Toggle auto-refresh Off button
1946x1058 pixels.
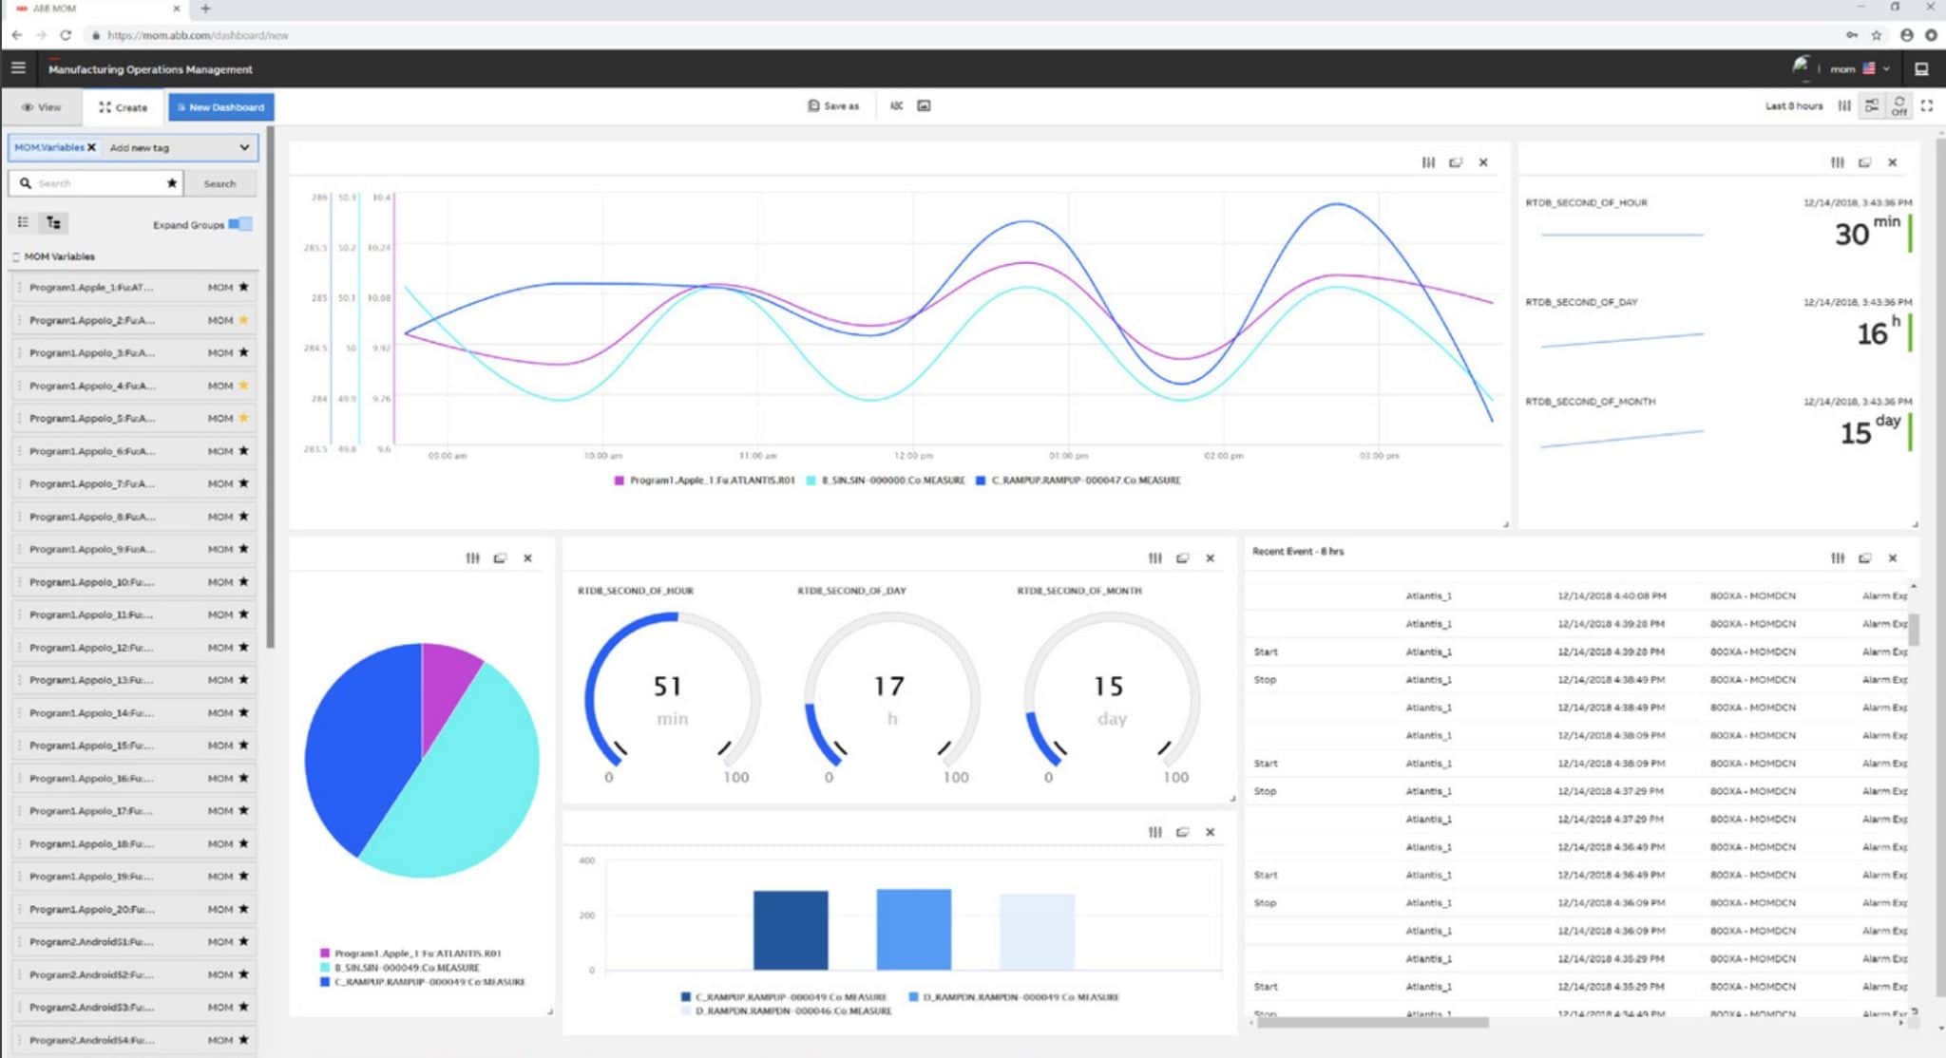pyautogui.click(x=1898, y=106)
